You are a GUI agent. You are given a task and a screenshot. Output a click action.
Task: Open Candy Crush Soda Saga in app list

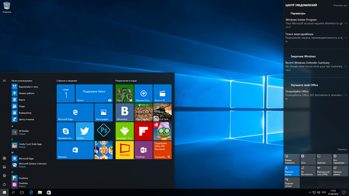pyautogui.click(x=28, y=145)
